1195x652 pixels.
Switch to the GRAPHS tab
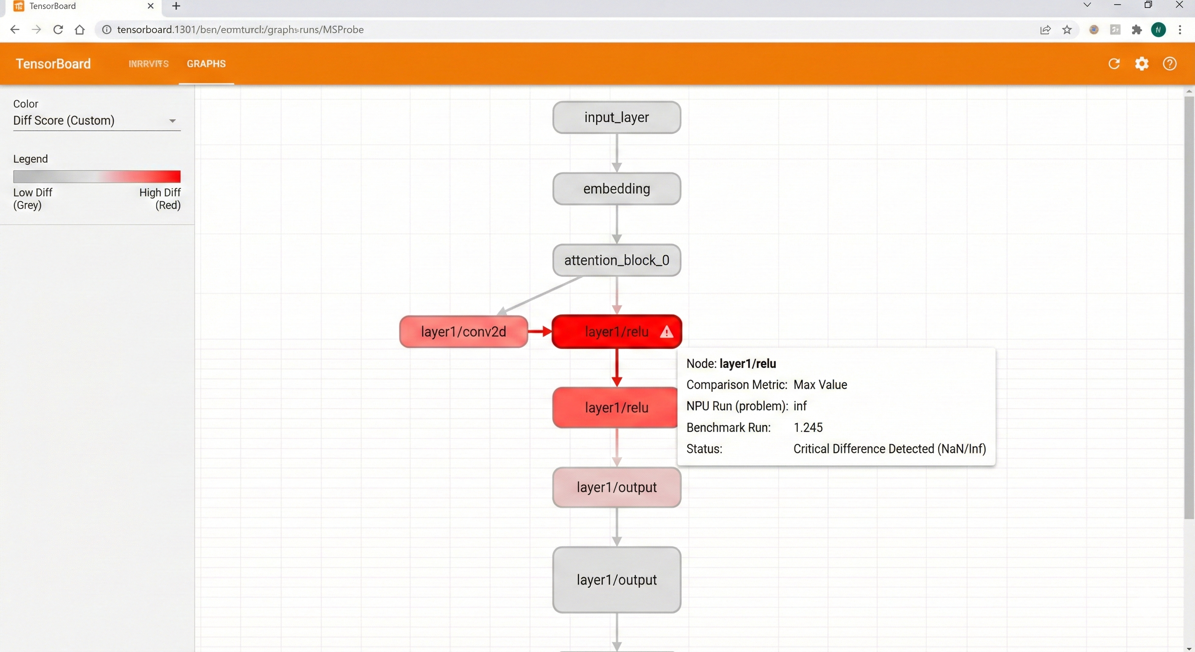(x=206, y=64)
